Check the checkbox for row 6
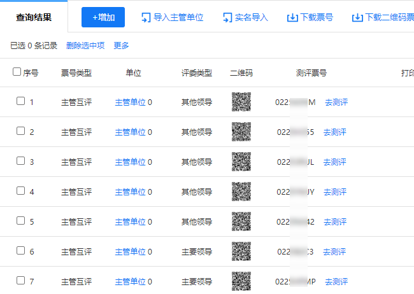The height and width of the screenshot is (294, 414). (20, 250)
